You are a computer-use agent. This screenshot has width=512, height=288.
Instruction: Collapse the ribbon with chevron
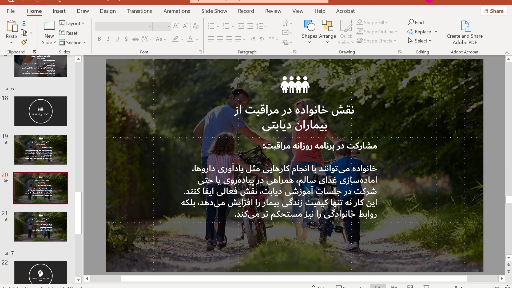click(507, 52)
